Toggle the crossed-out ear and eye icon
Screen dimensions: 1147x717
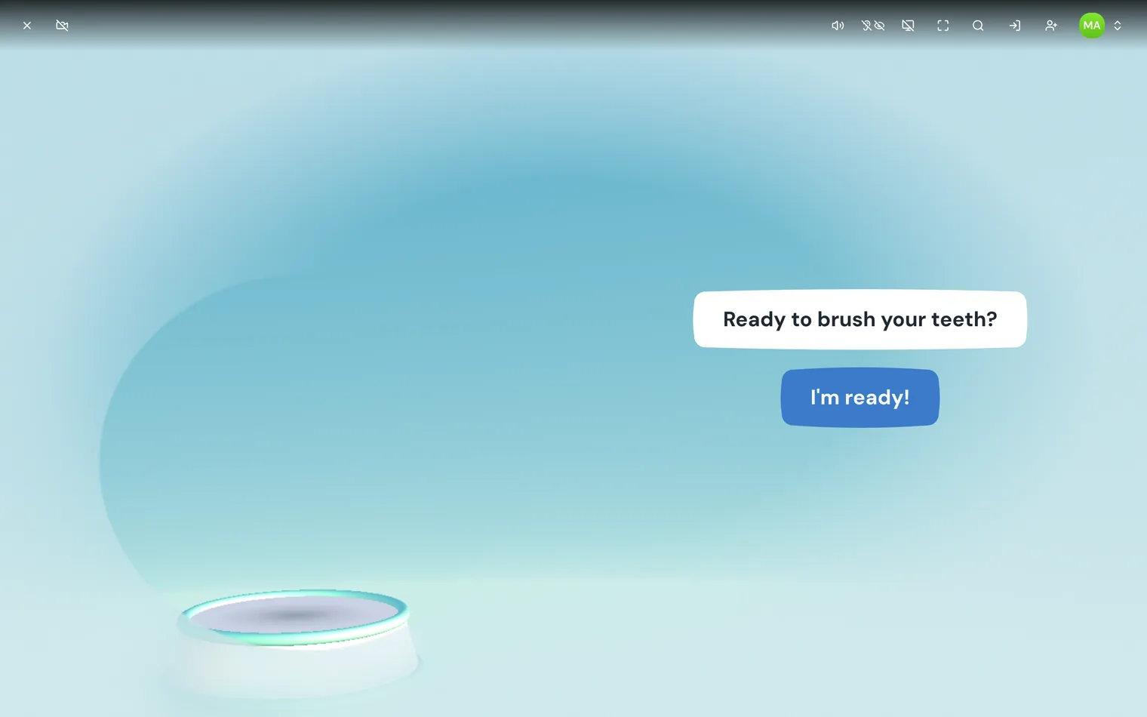(873, 26)
